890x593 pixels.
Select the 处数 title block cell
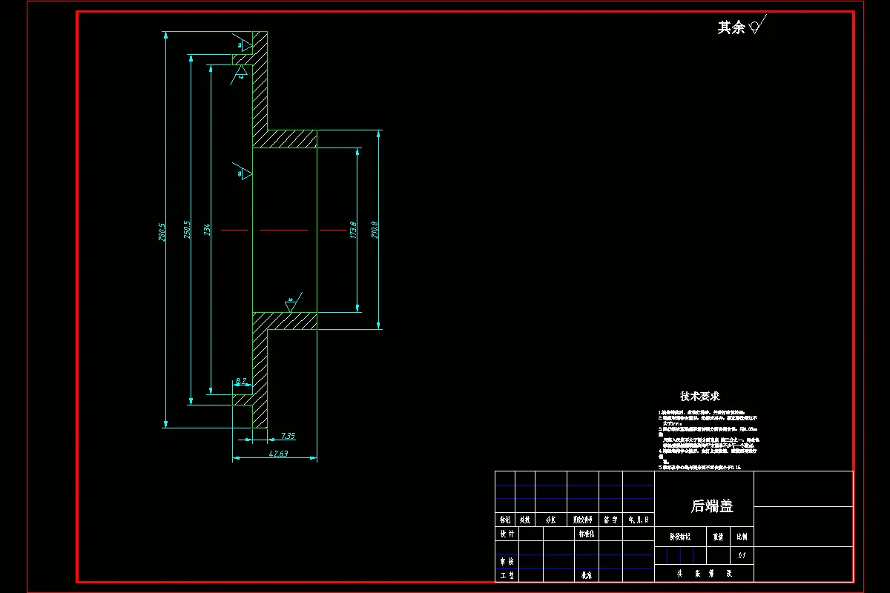525,520
